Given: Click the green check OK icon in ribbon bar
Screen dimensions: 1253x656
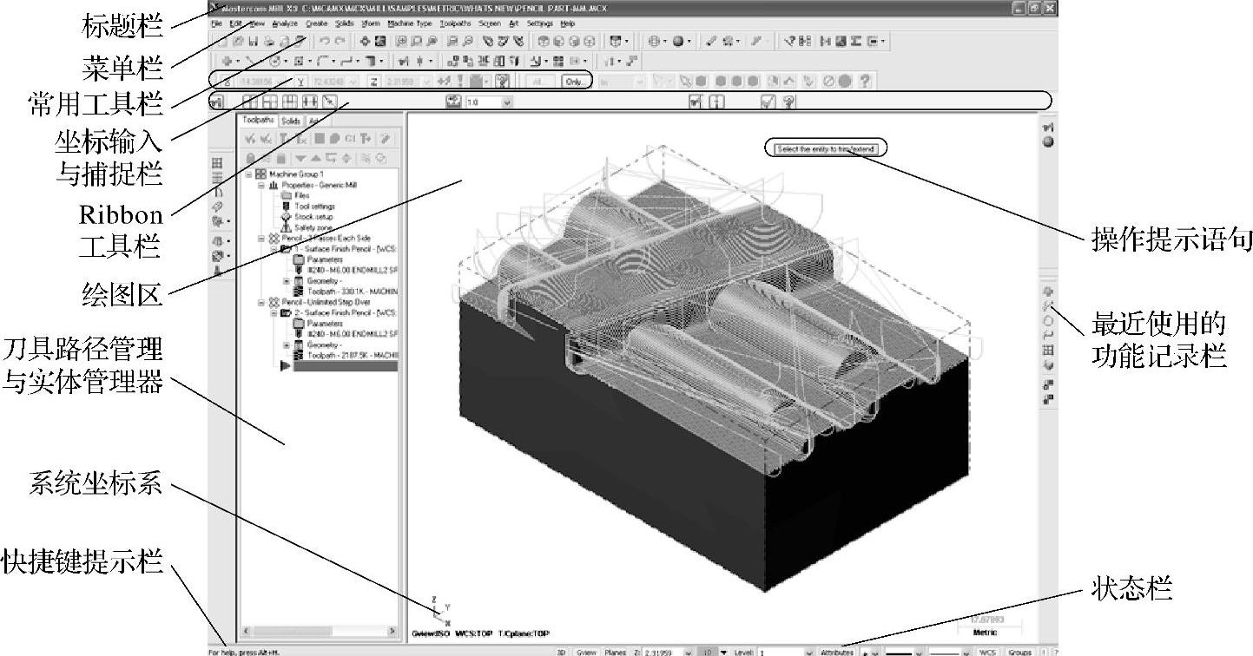Looking at the screenshot, I should [x=767, y=102].
